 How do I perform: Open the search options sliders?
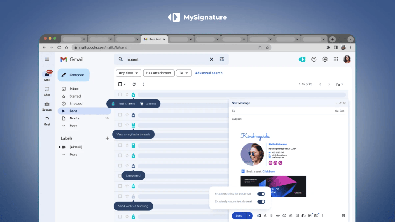(222, 59)
